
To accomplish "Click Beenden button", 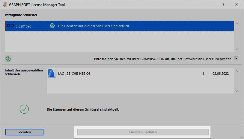I will pyautogui.click(x=24, y=132).
